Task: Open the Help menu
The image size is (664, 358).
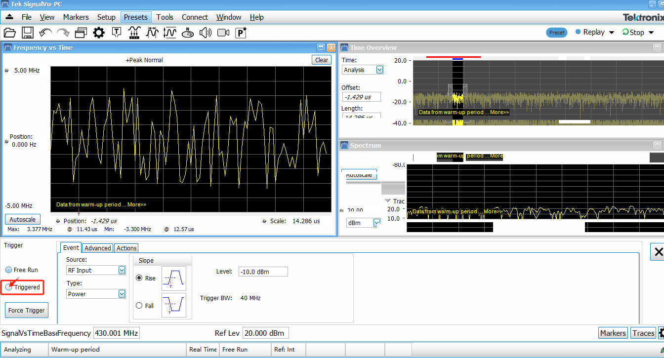Action: point(257,17)
